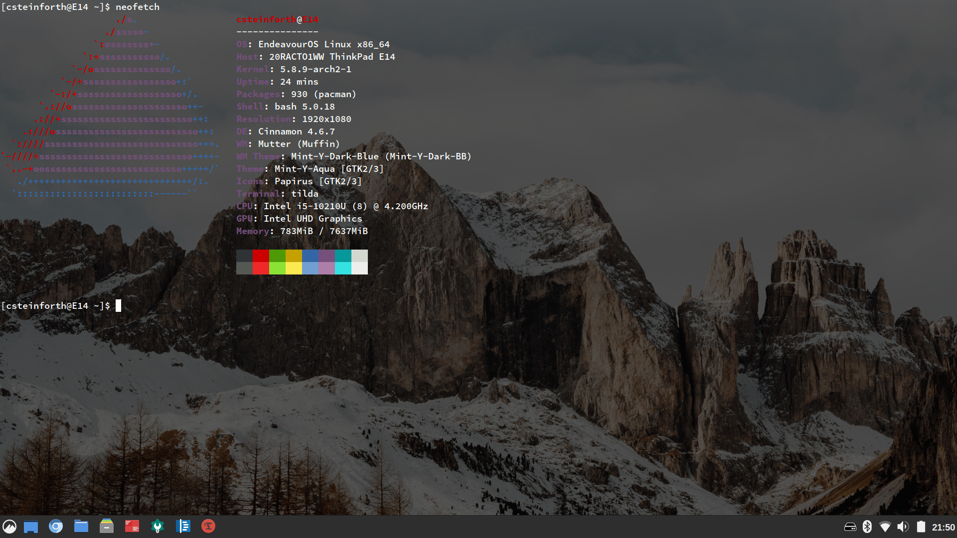Open the EndeavourOS mountain menu launcher
This screenshot has width=957, height=538.
(x=9, y=527)
